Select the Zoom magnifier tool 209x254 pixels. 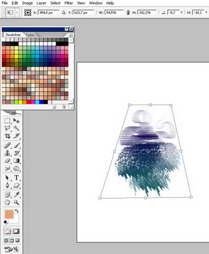click(16, 202)
